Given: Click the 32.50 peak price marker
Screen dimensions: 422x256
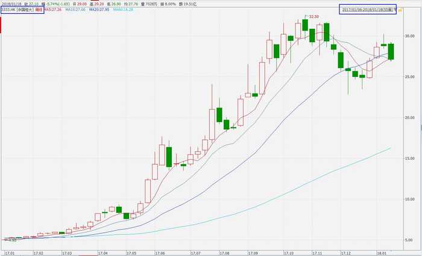Looking at the screenshot, I should [314, 17].
